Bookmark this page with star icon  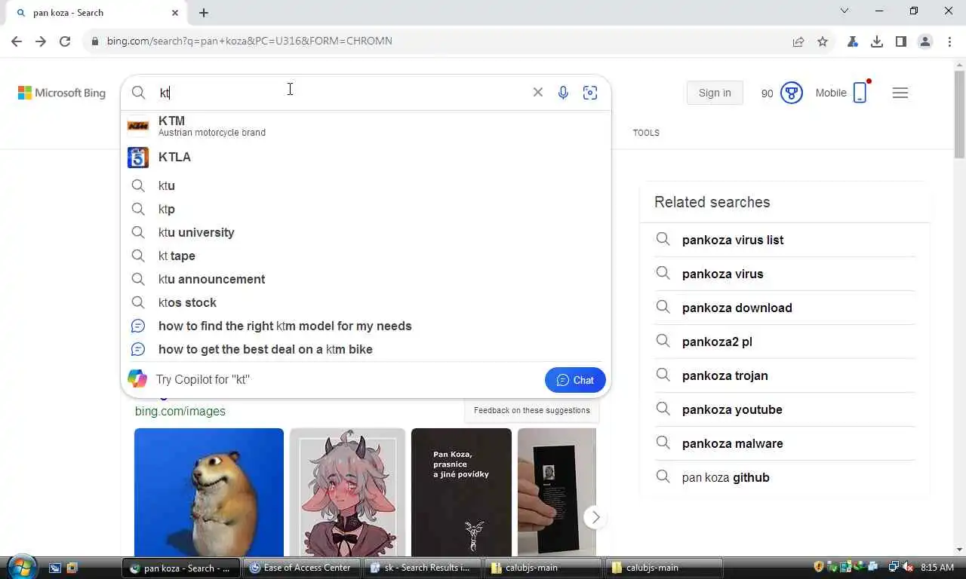823,41
